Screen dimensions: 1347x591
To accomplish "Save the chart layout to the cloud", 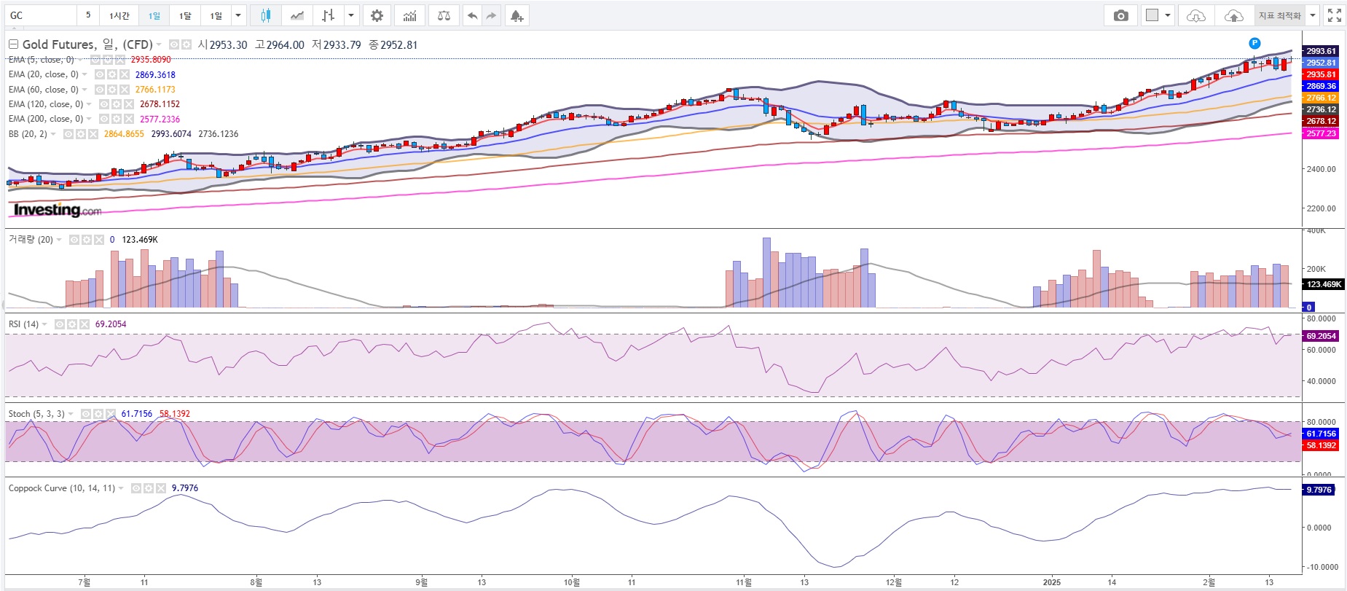I will pyautogui.click(x=1233, y=15).
